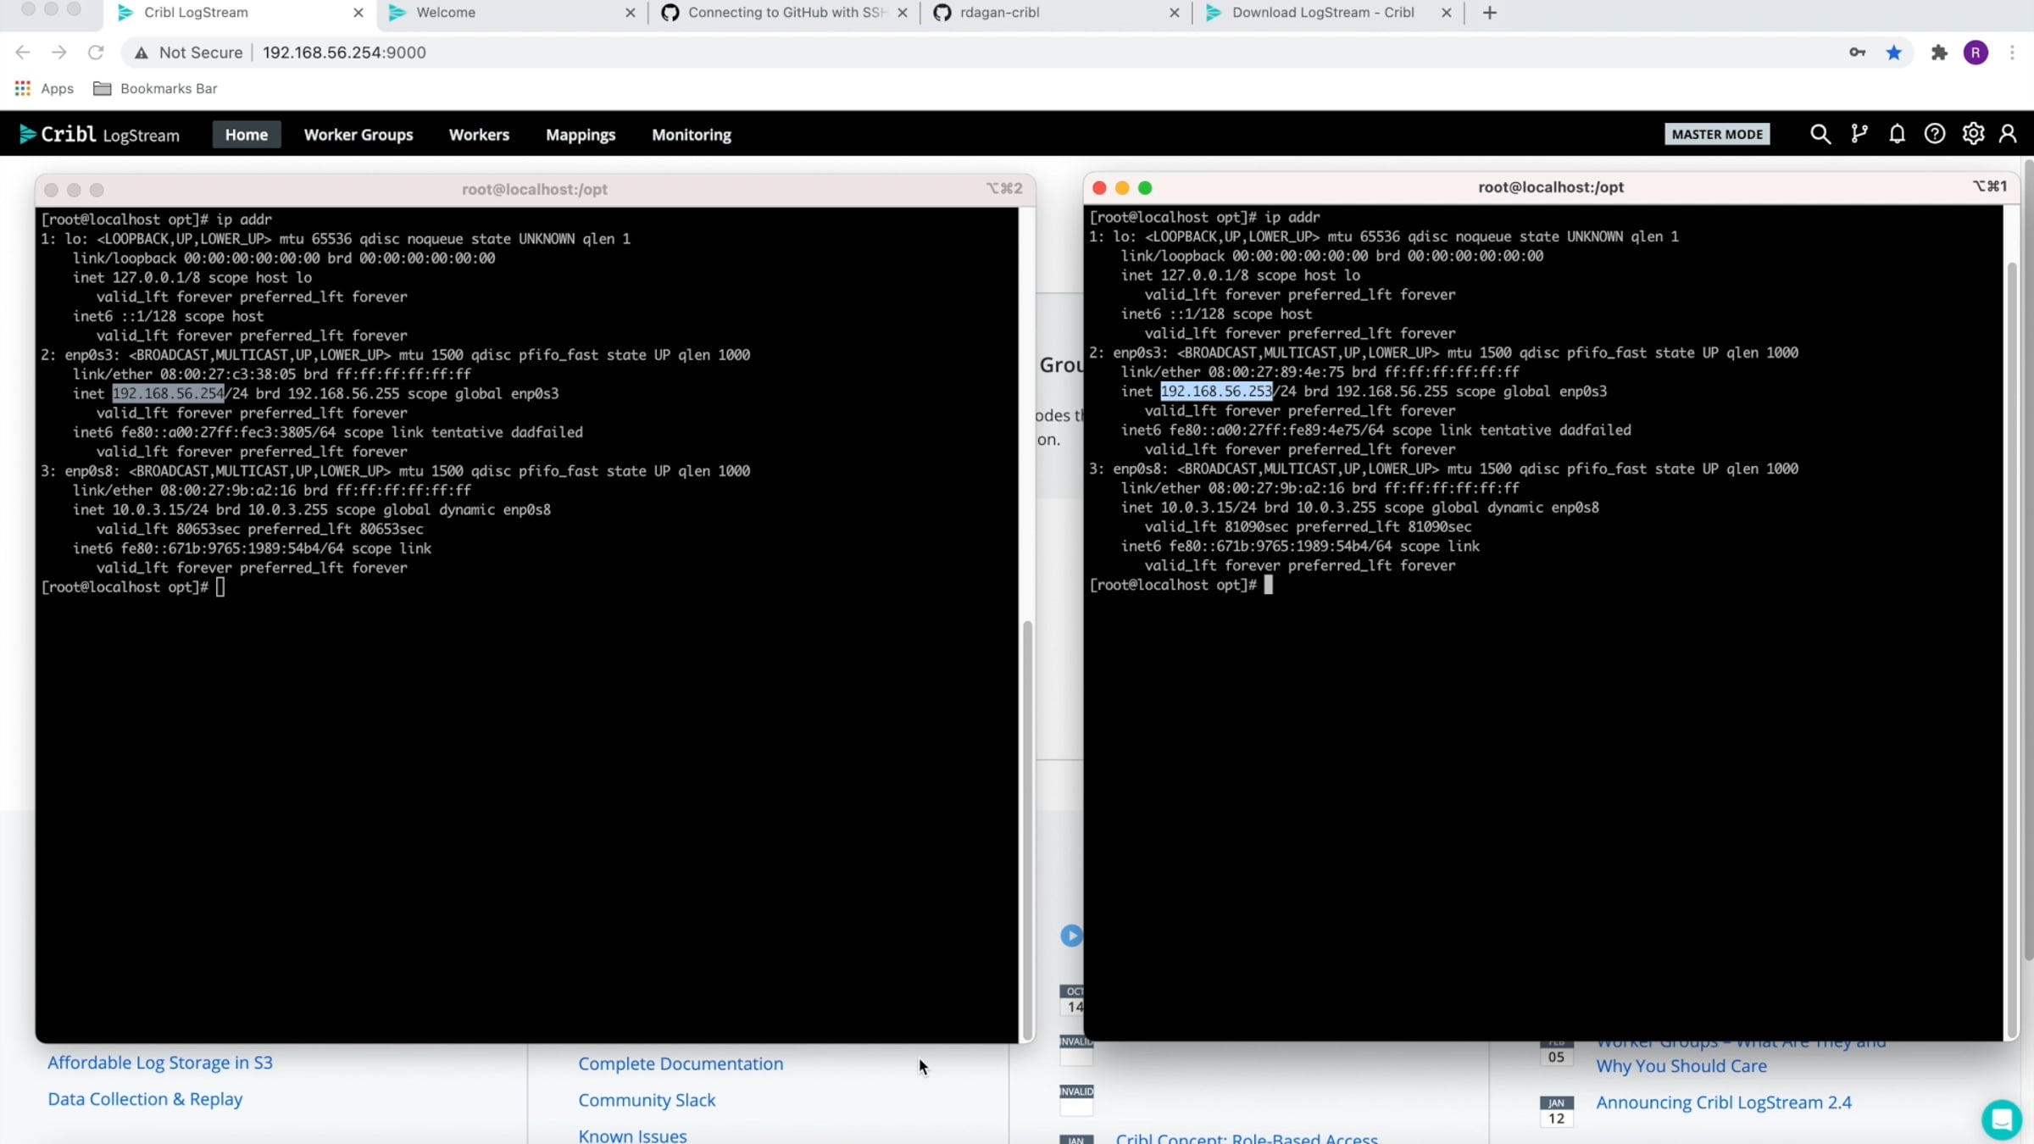2034x1144 pixels.
Task: Open the Bookmarks Bar folder
Action: pyautogui.click(x=155, y=88)
